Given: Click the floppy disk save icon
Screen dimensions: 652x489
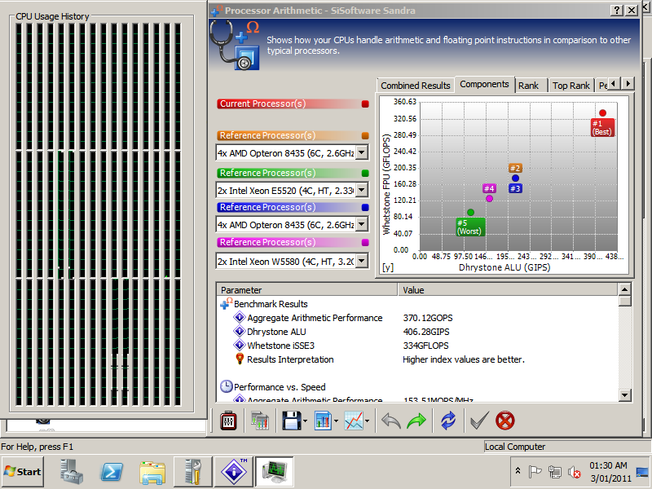Looking at the screenshot, I should click(x=292, y=421).
